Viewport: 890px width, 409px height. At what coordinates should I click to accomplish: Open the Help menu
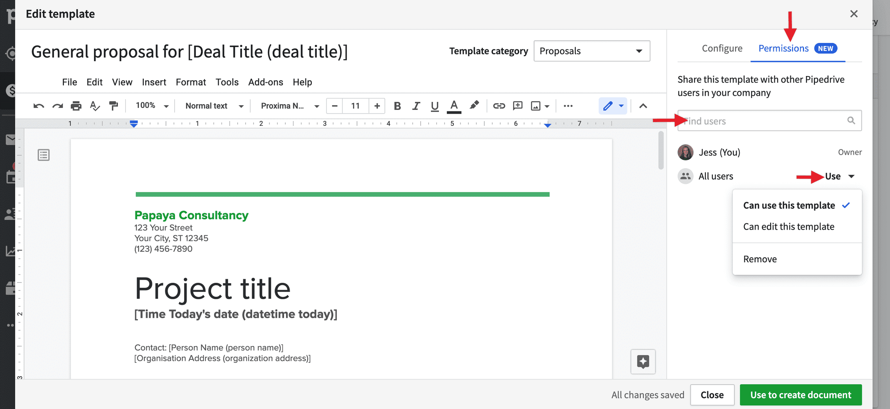pos(302,82)
